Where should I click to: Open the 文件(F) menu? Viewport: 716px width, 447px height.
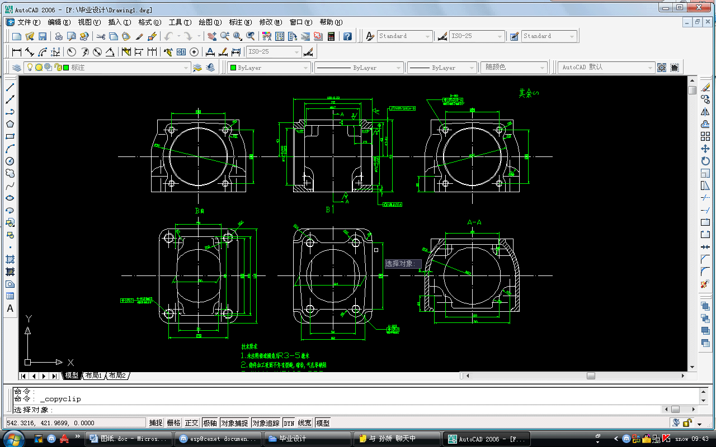[29, 22]
